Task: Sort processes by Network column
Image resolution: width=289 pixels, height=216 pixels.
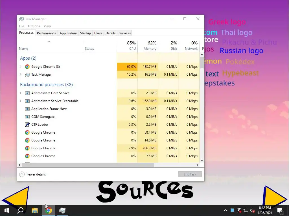Action: pos(189,46)
